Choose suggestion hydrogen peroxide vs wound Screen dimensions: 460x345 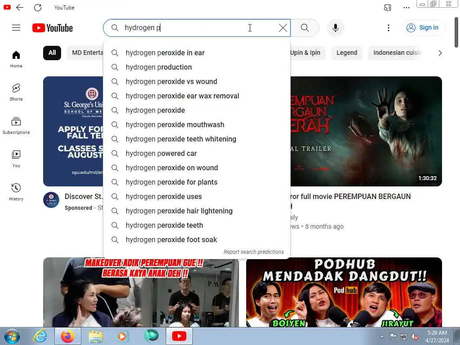click(x=197, y=82)
